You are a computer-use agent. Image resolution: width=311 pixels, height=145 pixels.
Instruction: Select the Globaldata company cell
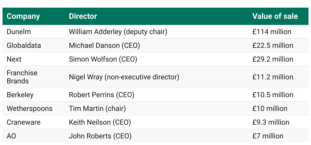[24, 46]
